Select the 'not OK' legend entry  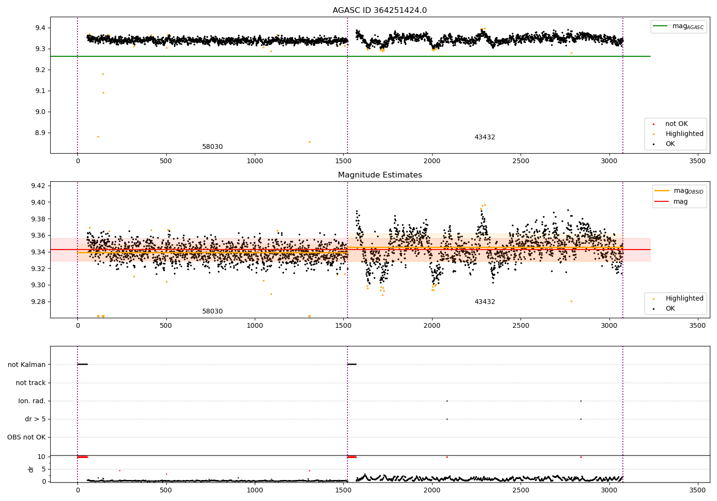coord(676,124)
